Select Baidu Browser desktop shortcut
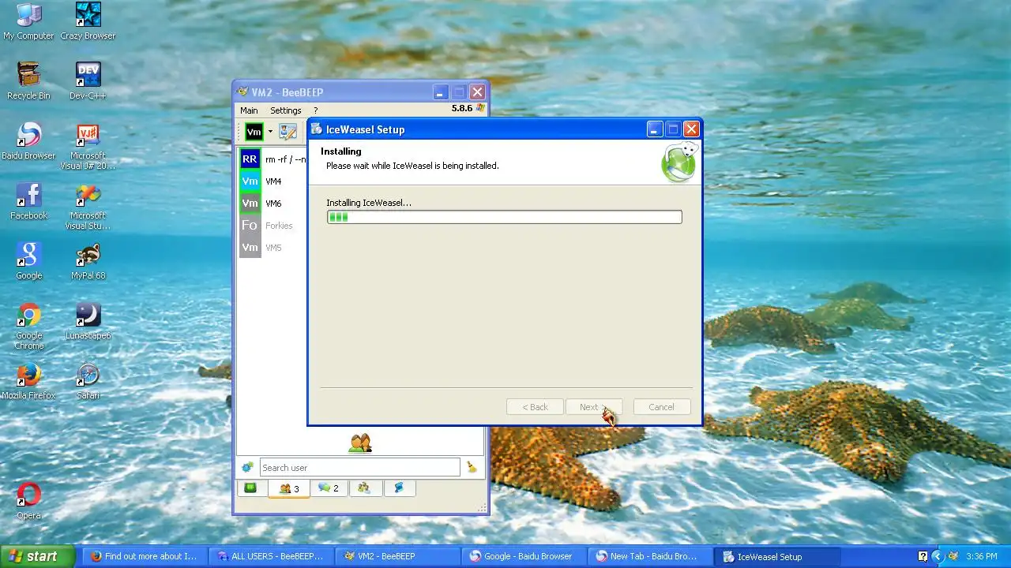The height and width of the screenshot is (568, 1011). click(x=28, y=141)
